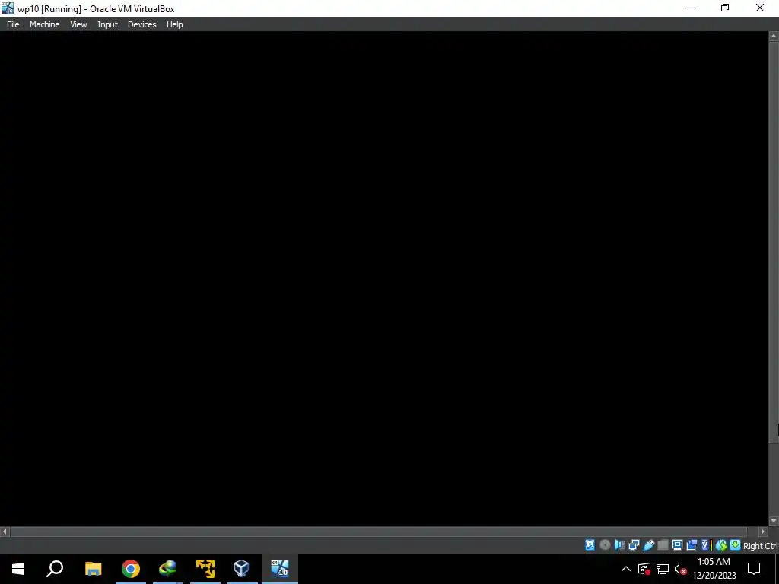Screen dimensions: 779x584
Task: Click the optical disc status icon
Action: (605, 545)
